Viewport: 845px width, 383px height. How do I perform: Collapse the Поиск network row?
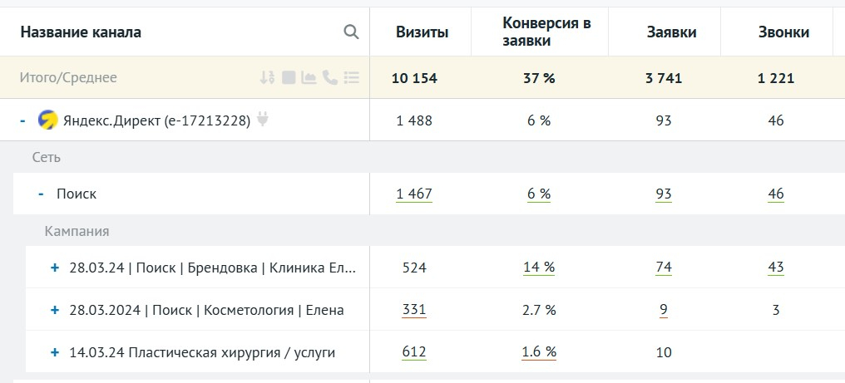41,194
